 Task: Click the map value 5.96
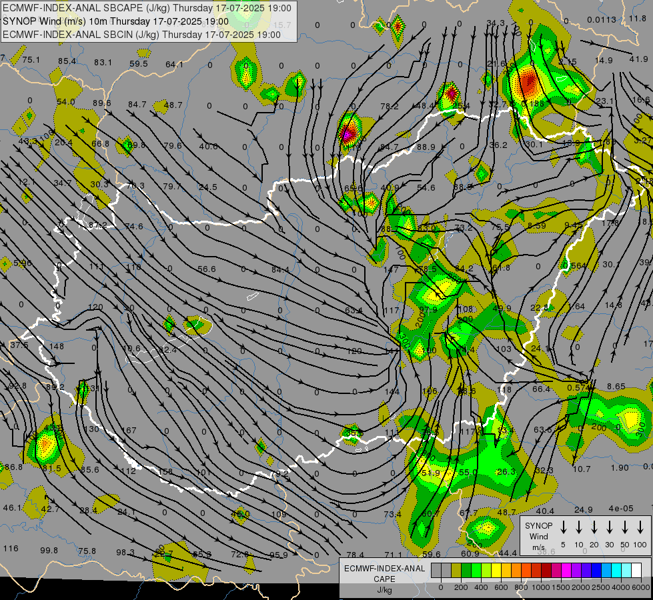pos(23,263)
